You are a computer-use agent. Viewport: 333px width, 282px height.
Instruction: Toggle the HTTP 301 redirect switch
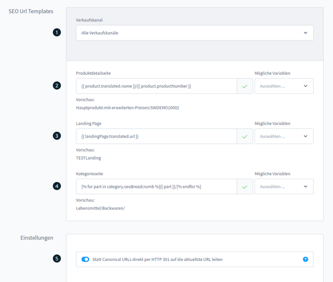(x=85, y=259)
